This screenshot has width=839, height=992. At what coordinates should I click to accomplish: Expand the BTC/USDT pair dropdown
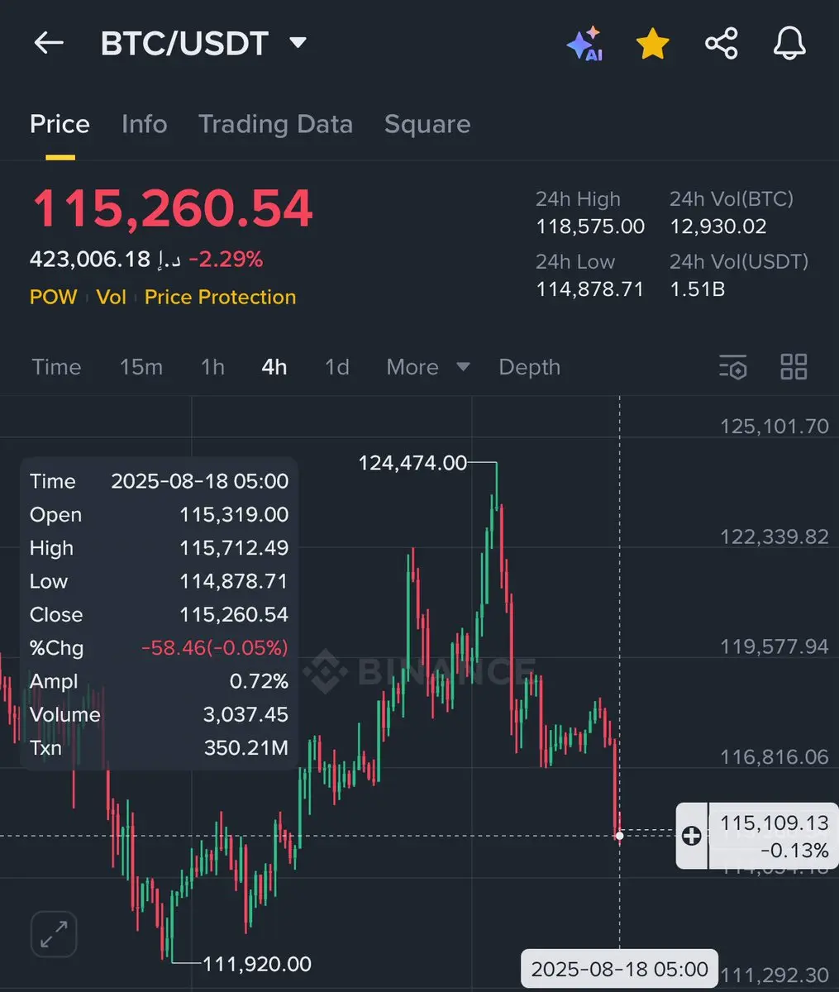coord(298,43)
